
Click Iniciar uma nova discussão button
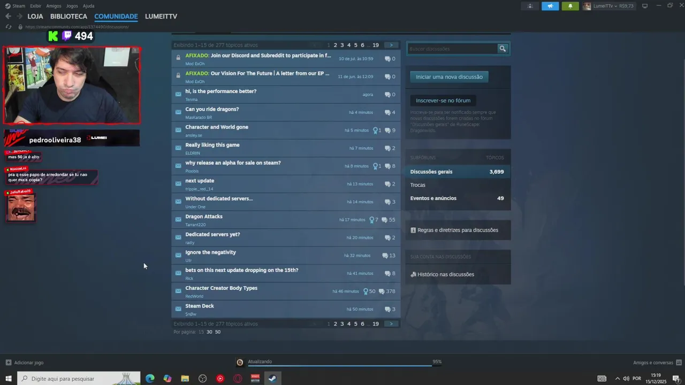click(449, 77)
